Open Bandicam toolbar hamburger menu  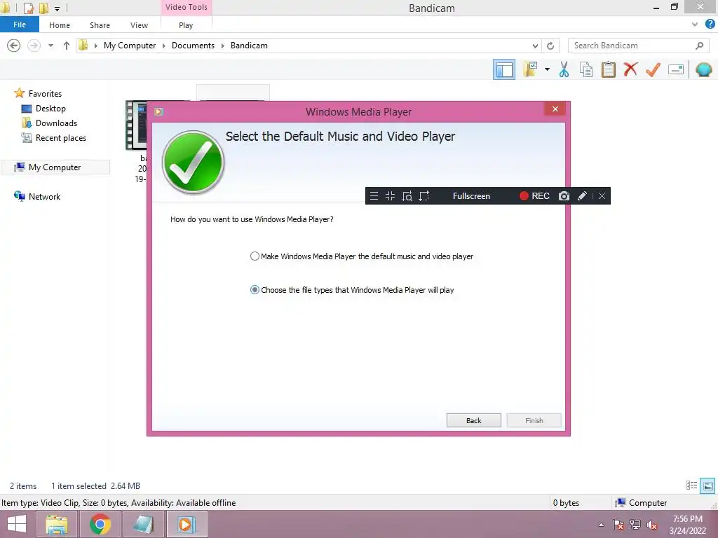tap(374, 196)
